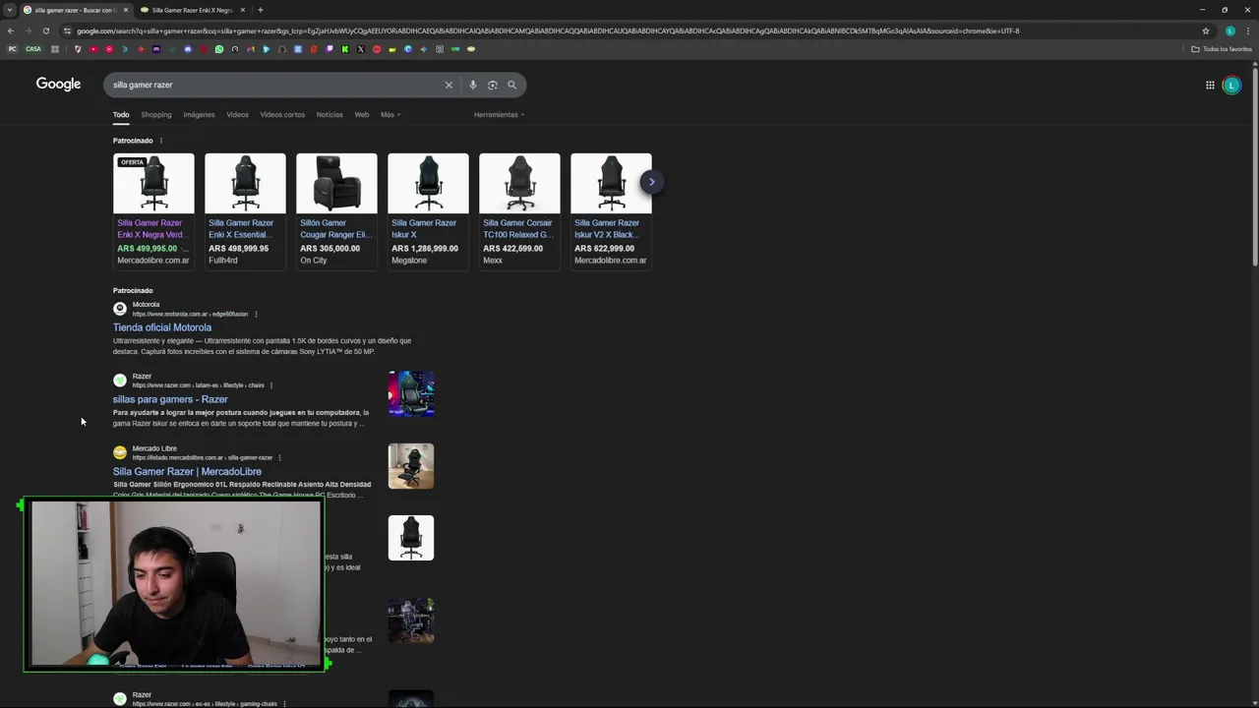Open the Kick bookmark
Viewport: 1259px width, 708px height.
345,49
